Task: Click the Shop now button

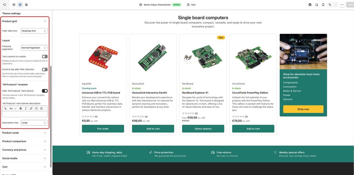Action: 303,109
